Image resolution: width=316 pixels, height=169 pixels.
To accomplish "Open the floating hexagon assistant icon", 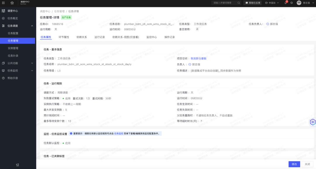I will tap(312, 122).
